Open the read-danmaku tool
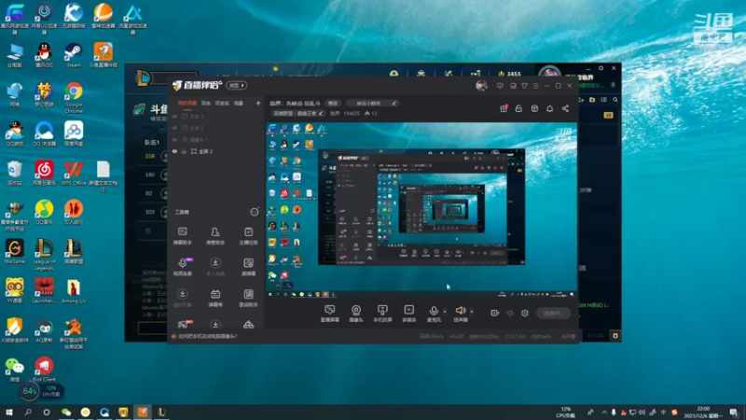The width and height of the screenshot is (746, 420). (x=248, y=267)
